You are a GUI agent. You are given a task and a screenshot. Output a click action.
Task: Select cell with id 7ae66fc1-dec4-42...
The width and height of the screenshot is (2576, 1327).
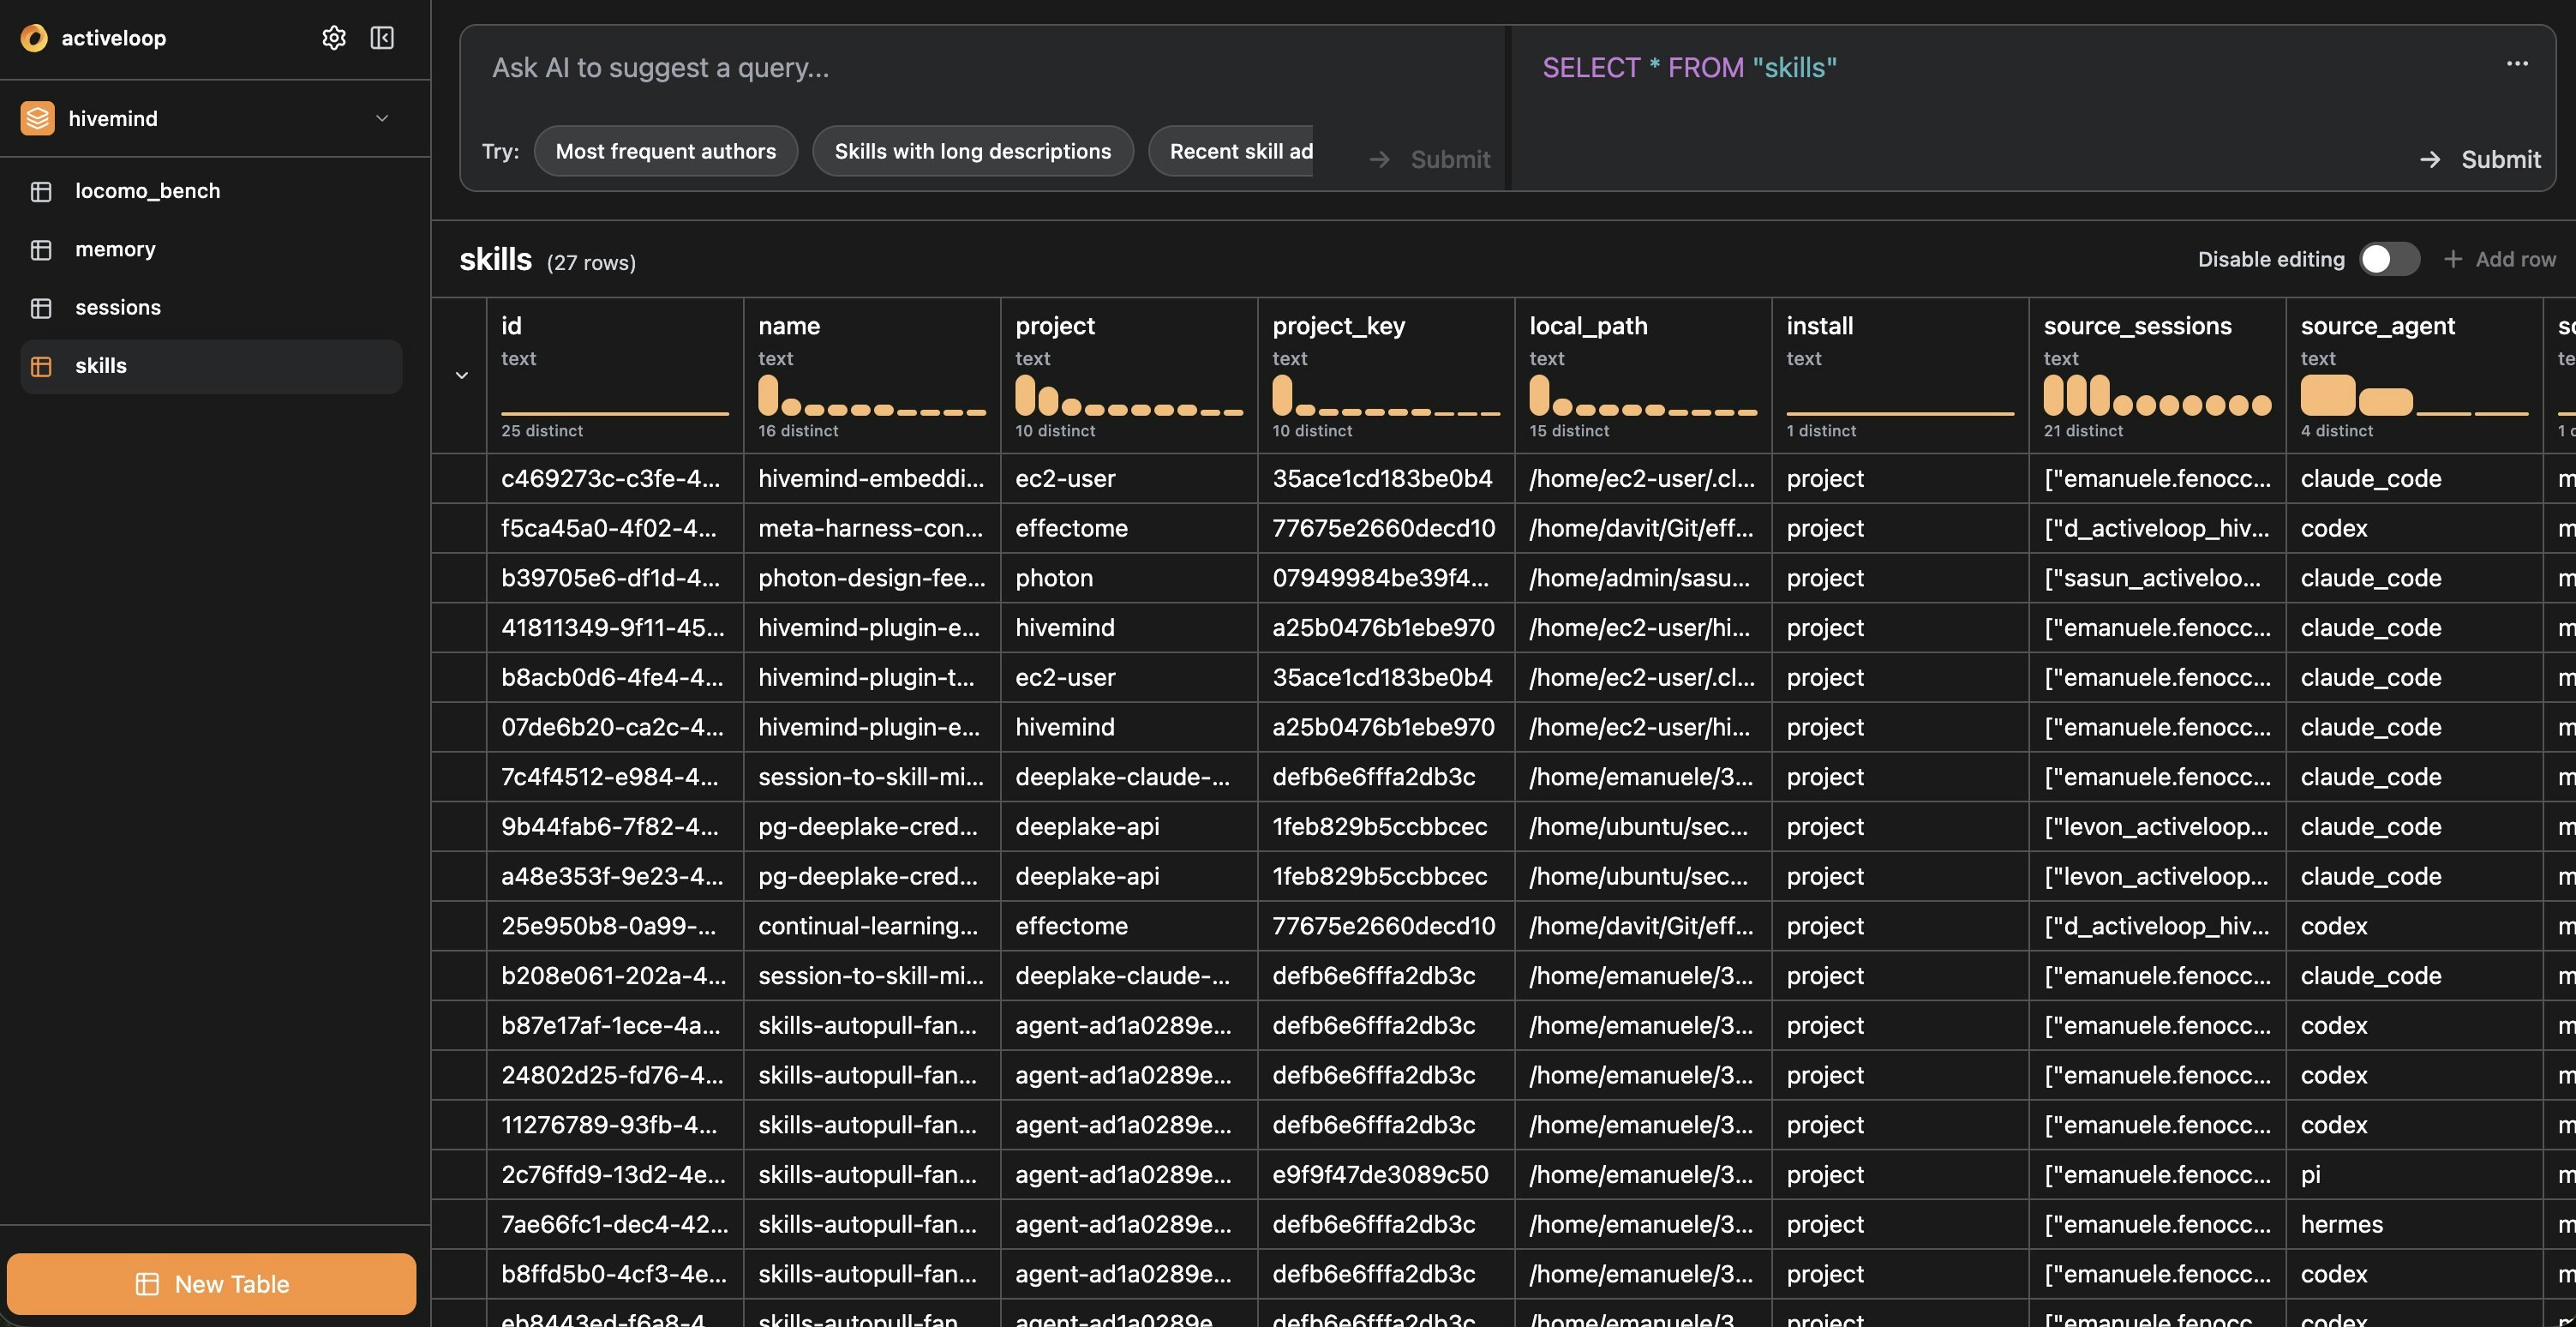[x=615, y=1224]
